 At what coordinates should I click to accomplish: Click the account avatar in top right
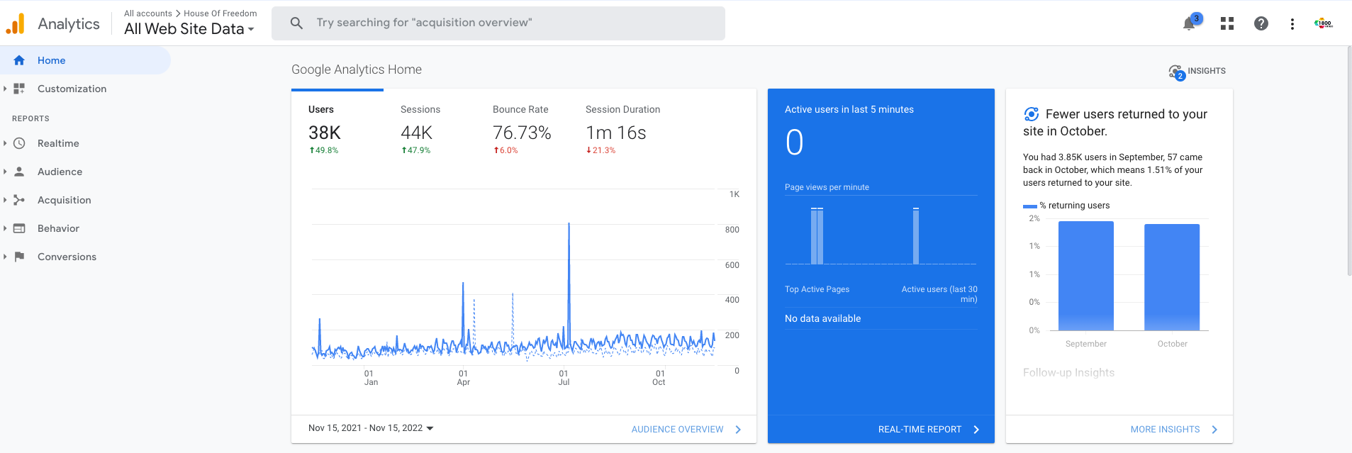pyautogui.click(x=1324, y=23)
